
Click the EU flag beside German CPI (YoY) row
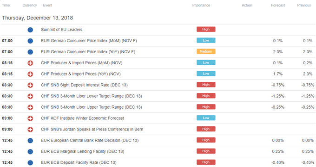coord(30,52)
